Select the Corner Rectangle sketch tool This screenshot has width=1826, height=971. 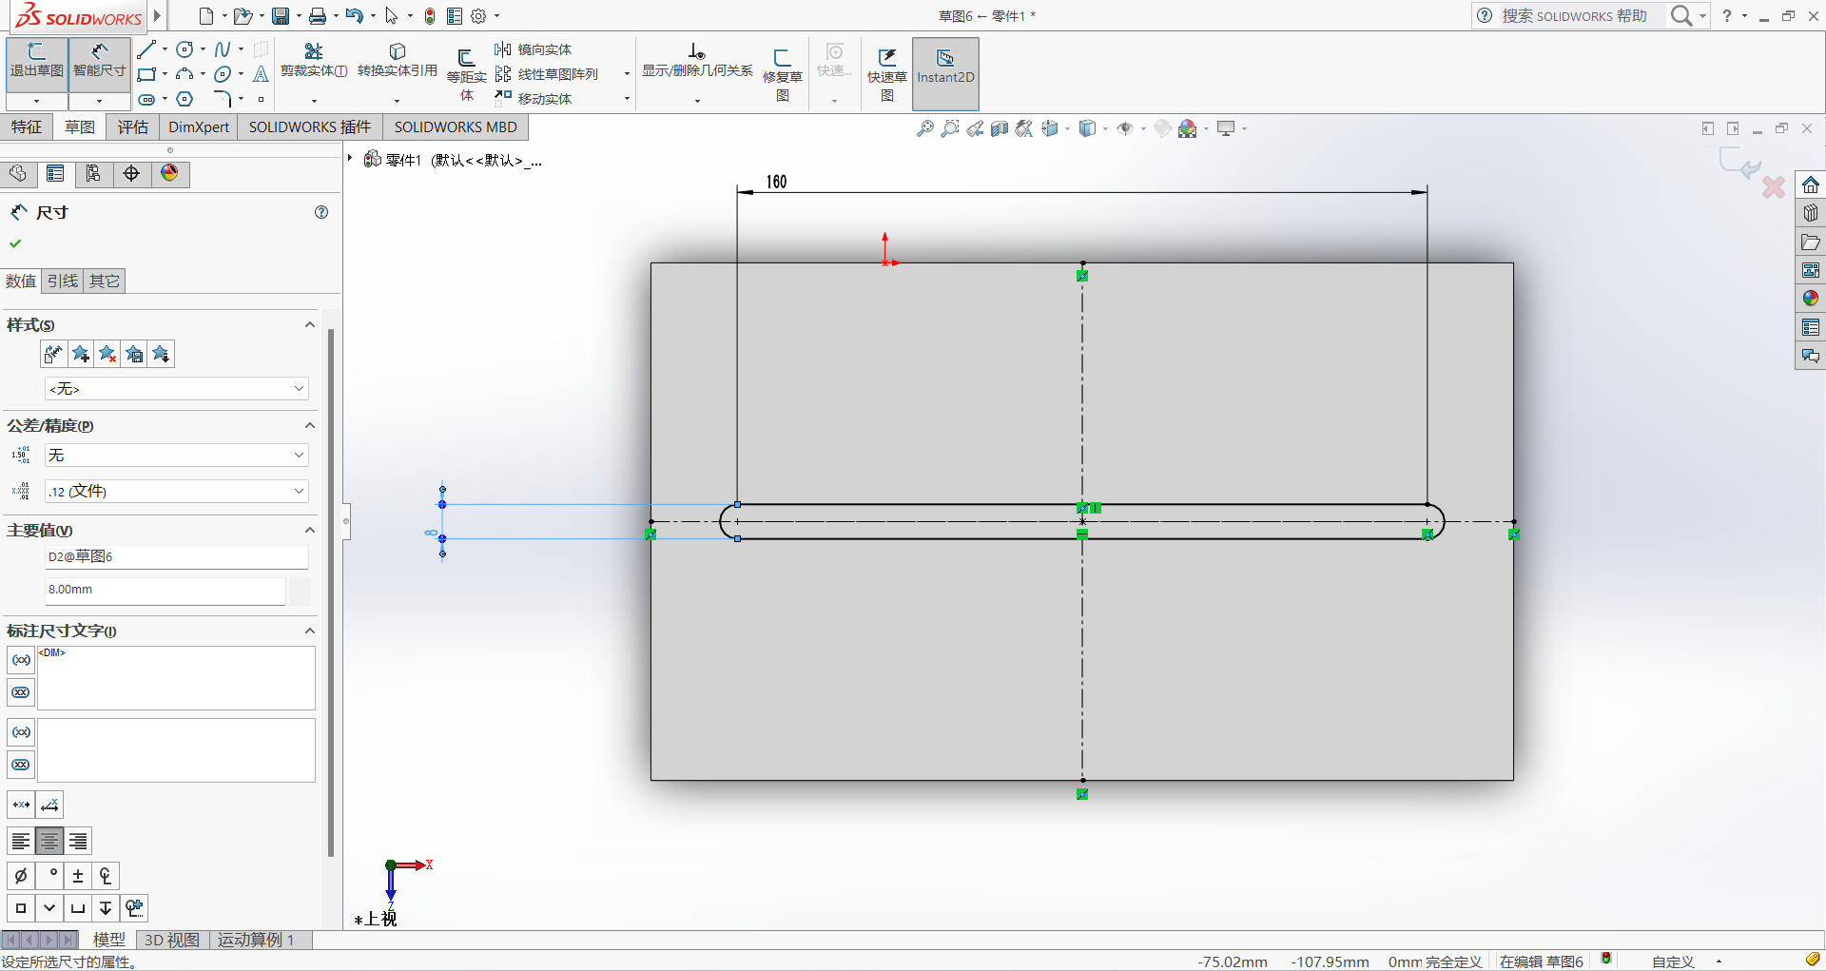(146, 74)
